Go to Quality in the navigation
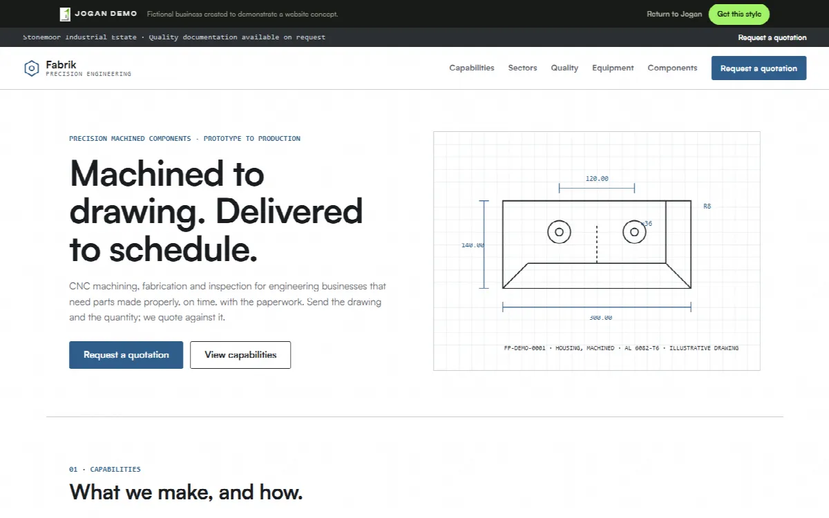This screenshot has height=518, width=829. (564, 68)
